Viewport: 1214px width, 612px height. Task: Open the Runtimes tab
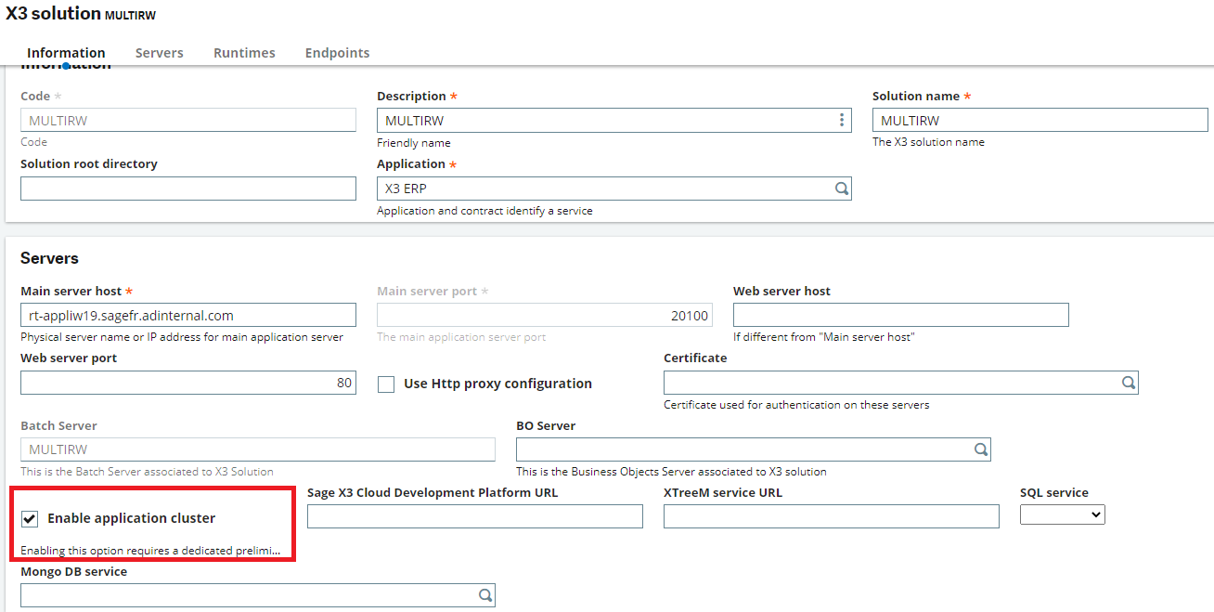244,53
